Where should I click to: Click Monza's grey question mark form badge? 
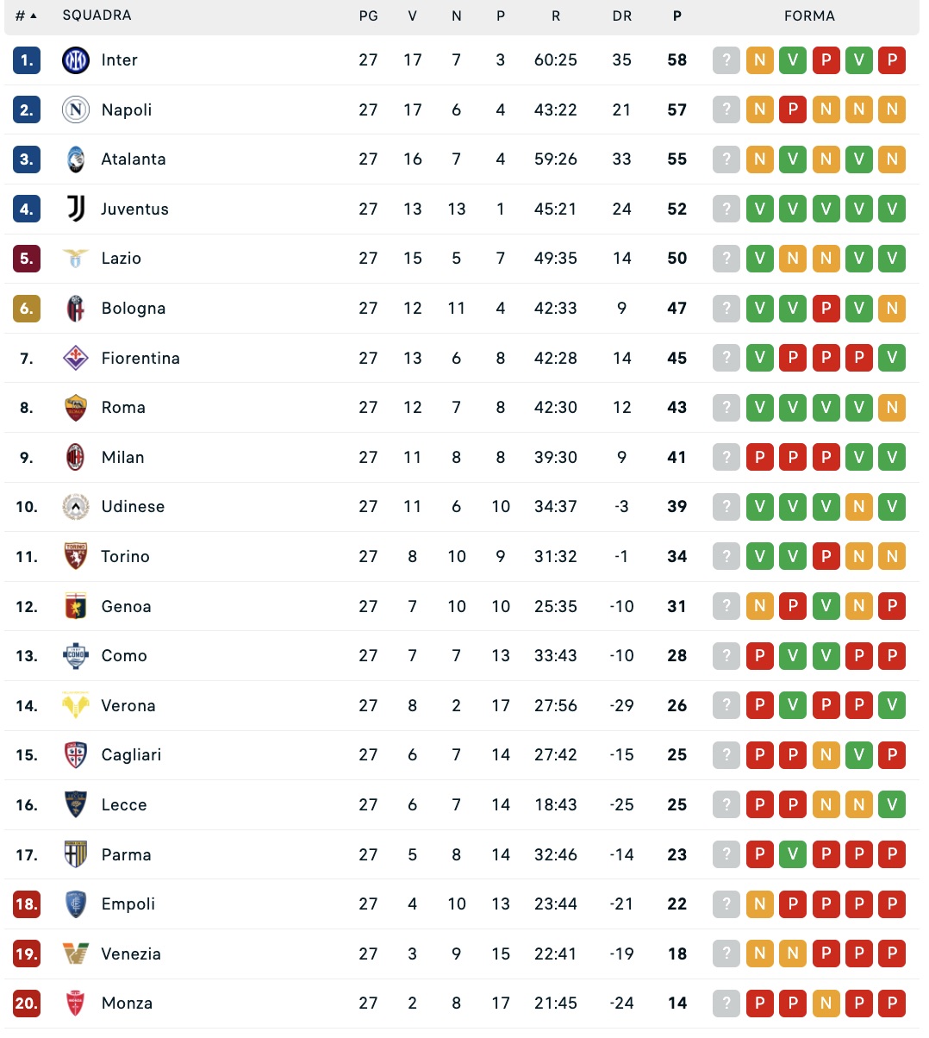point(726,1004)
